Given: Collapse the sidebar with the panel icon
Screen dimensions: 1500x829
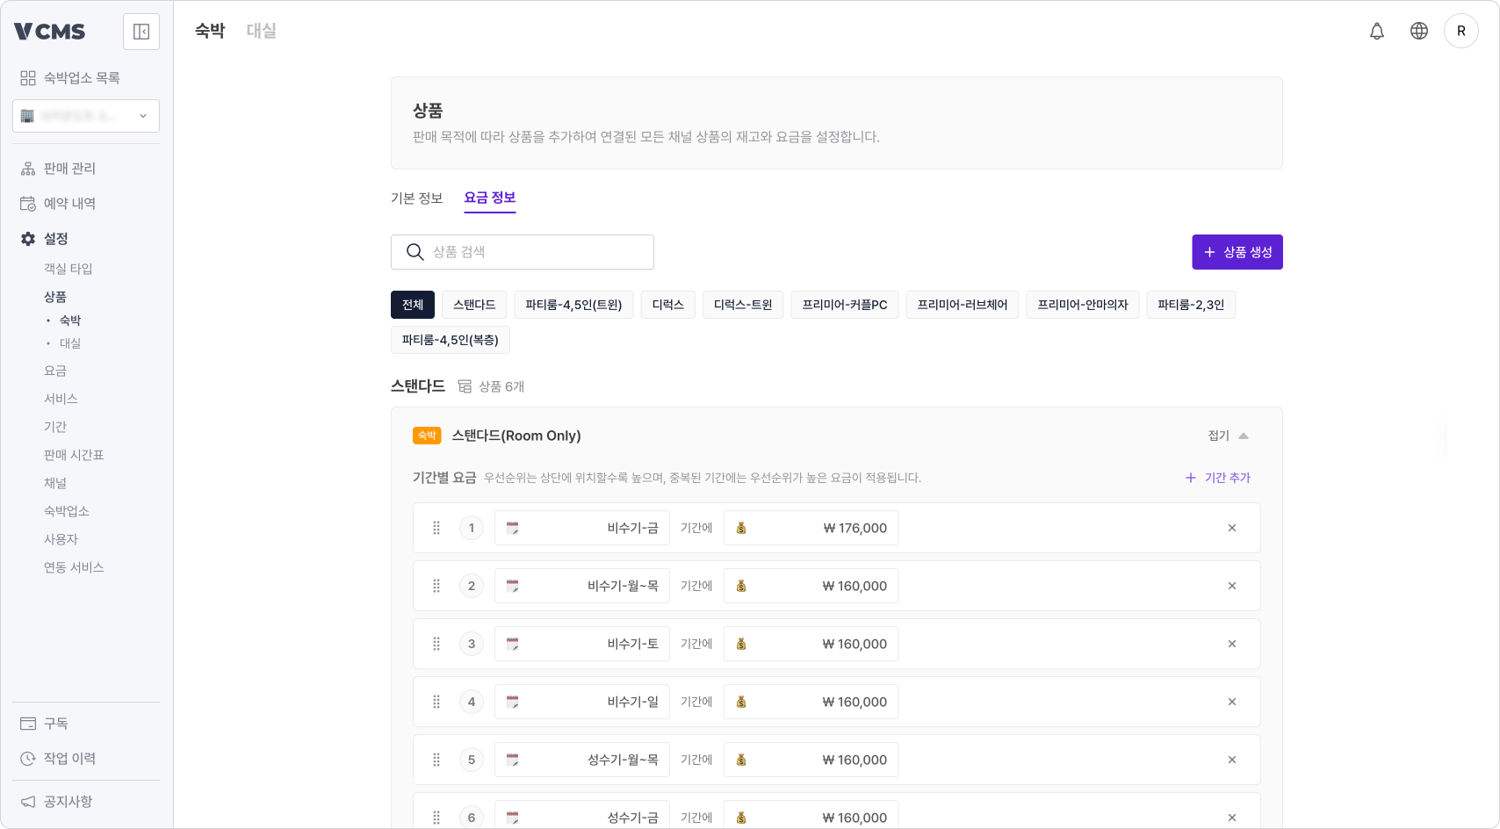Looking at the screenshot, I should (x=141, y=32).
